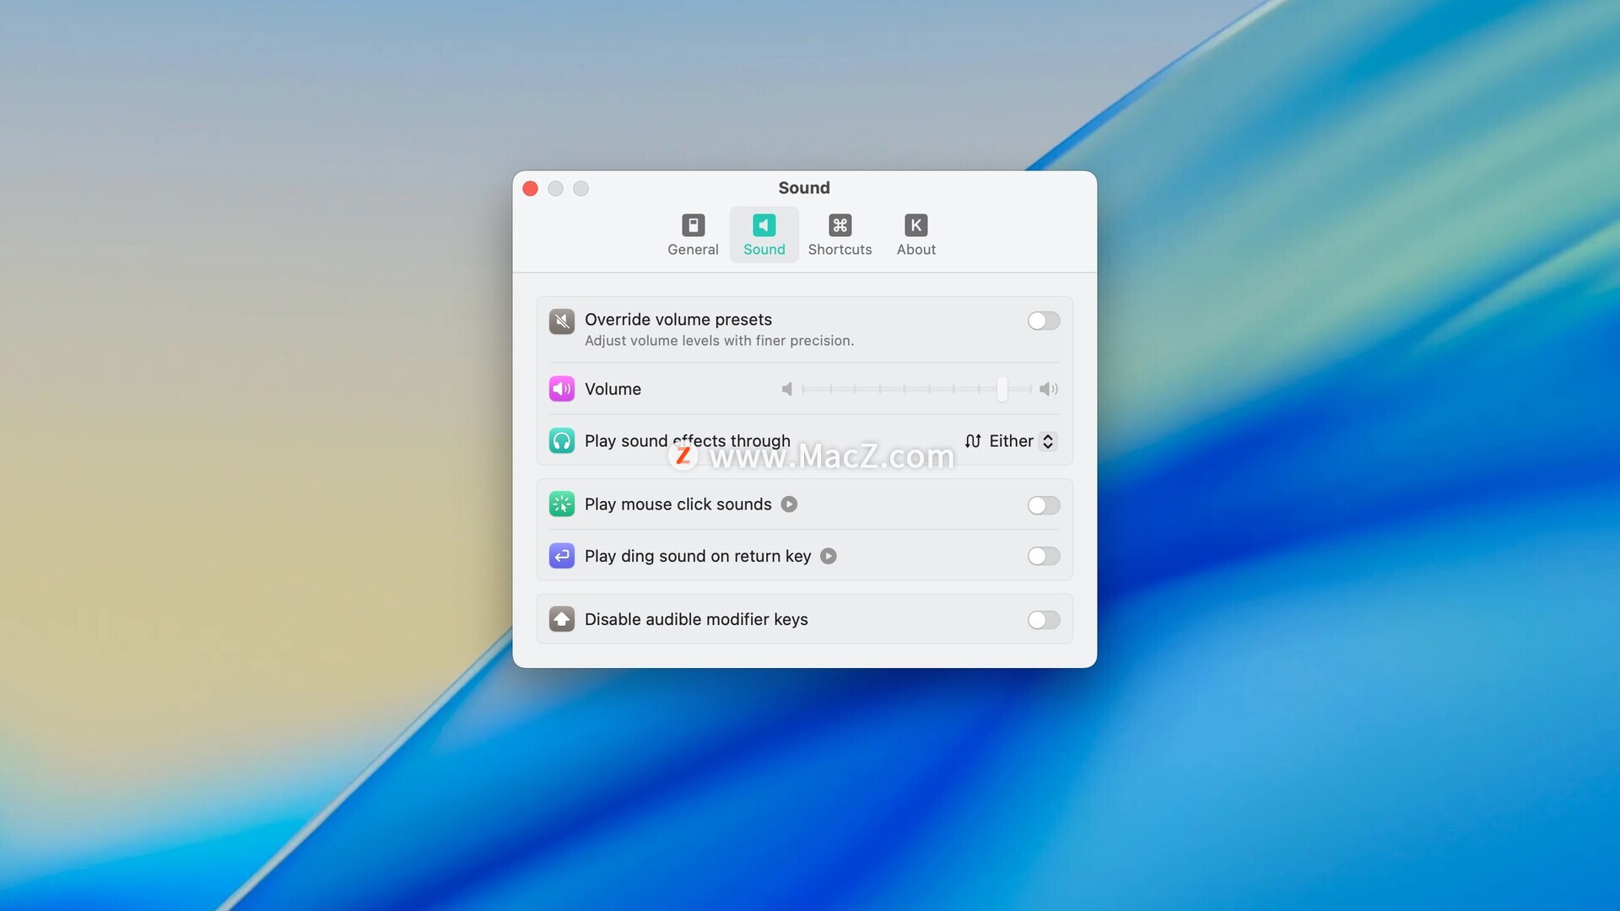Click the green mouse click icon
The width and height of the screenshot is (1620, 911).
click(x=562, y=504)
